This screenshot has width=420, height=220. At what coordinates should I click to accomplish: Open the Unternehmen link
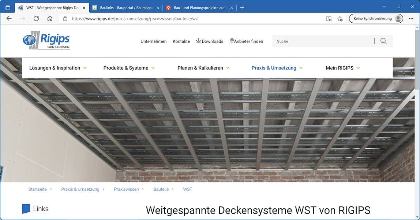pyautogui.click(x=154, y=41)
